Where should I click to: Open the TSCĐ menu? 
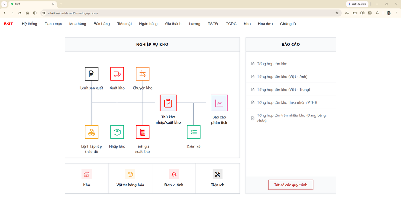pyautogui.click(x=213, y=24)
